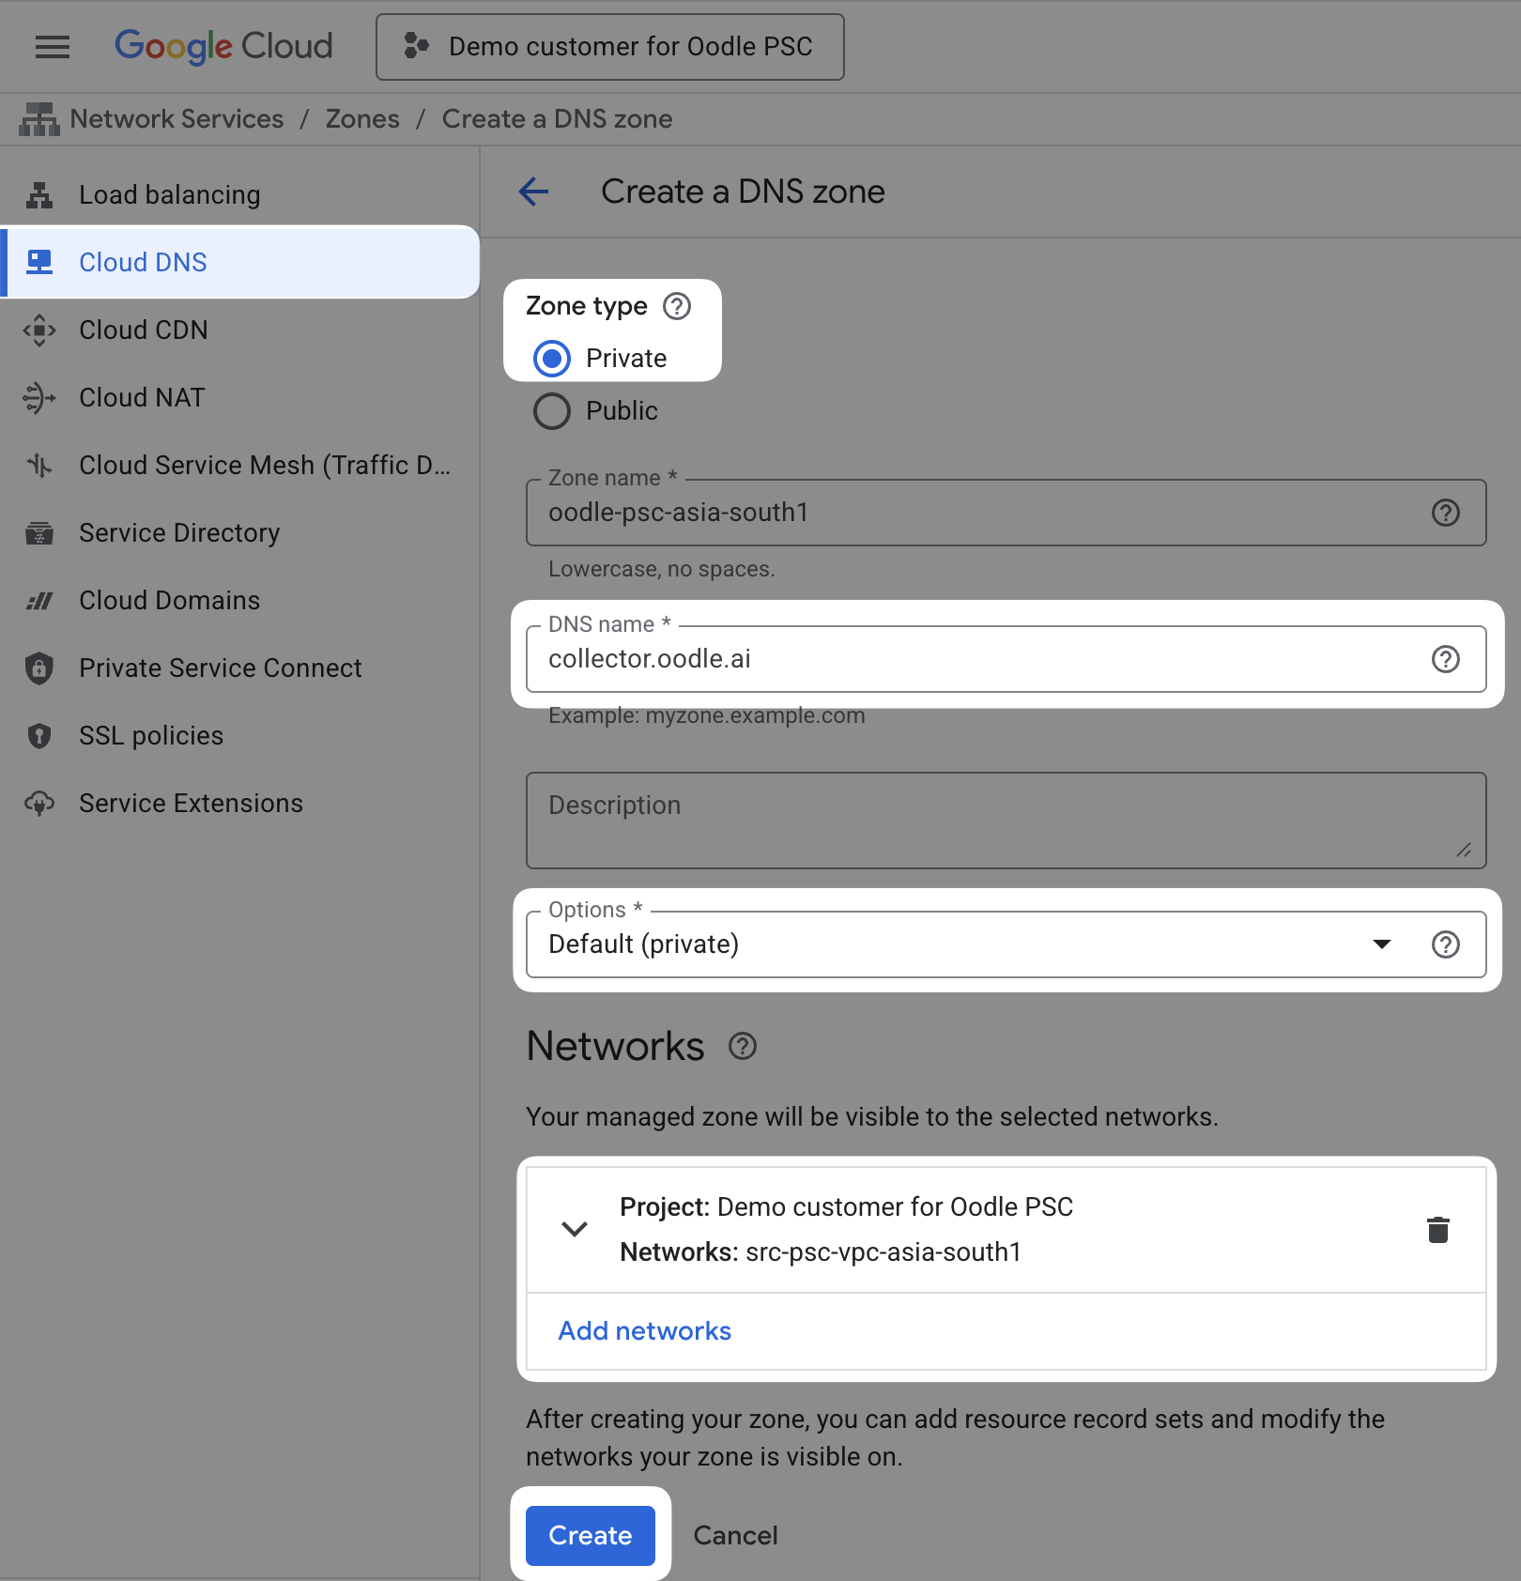
Task: Collapse the Demo customer for Oodle PSC network
Action: (x=574, y=1230)
